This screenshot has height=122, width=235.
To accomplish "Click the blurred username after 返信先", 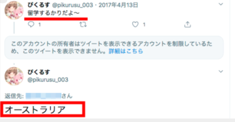I will [x=43, y=96].
